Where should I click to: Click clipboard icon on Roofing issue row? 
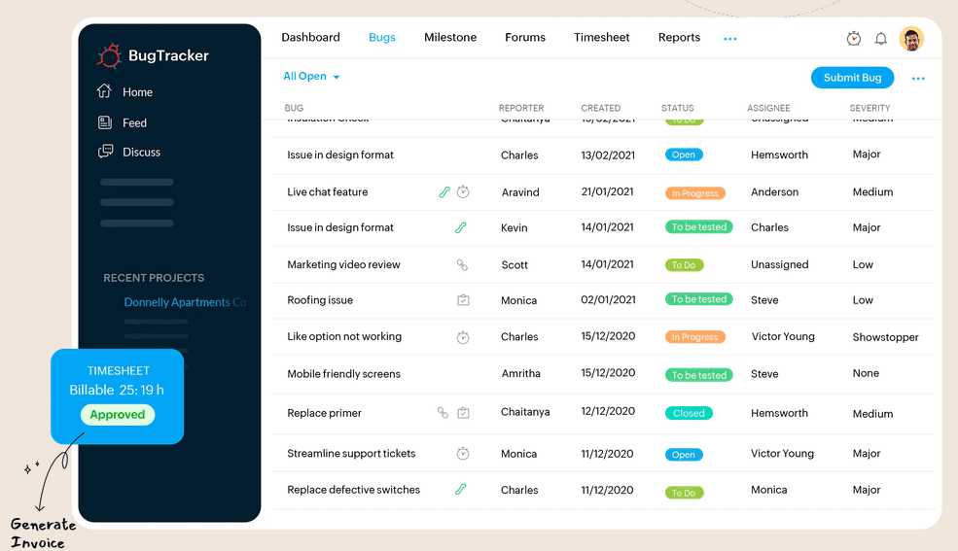pos(463,299)
